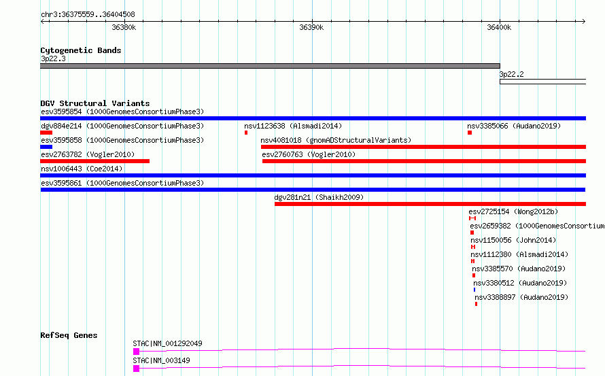
Task: Click the nsv1123638 (Alsmadi2014) label
Action: pos(293,126)
